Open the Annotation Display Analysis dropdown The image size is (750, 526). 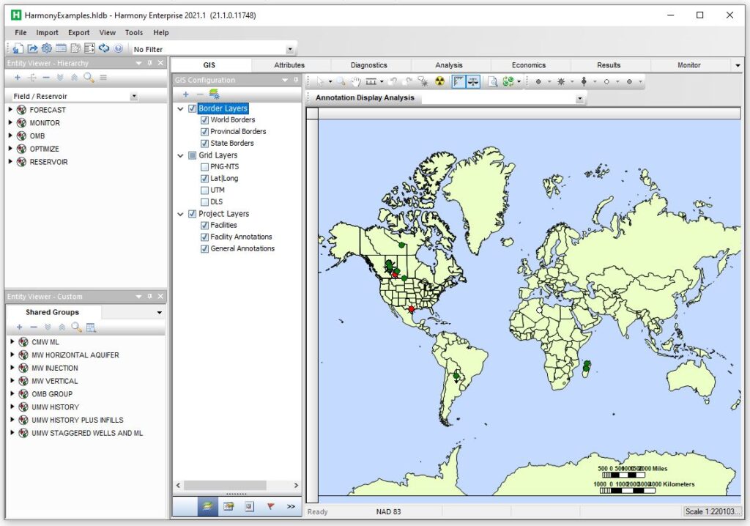point(580,99)
